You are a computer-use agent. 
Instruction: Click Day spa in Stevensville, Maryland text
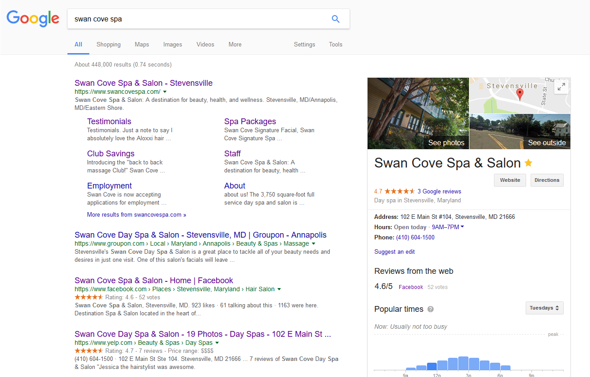[x=418, y=201]
